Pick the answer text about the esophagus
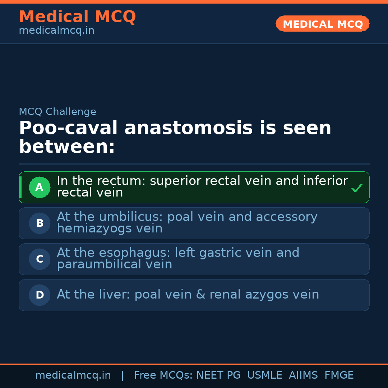 pos(178,258)
